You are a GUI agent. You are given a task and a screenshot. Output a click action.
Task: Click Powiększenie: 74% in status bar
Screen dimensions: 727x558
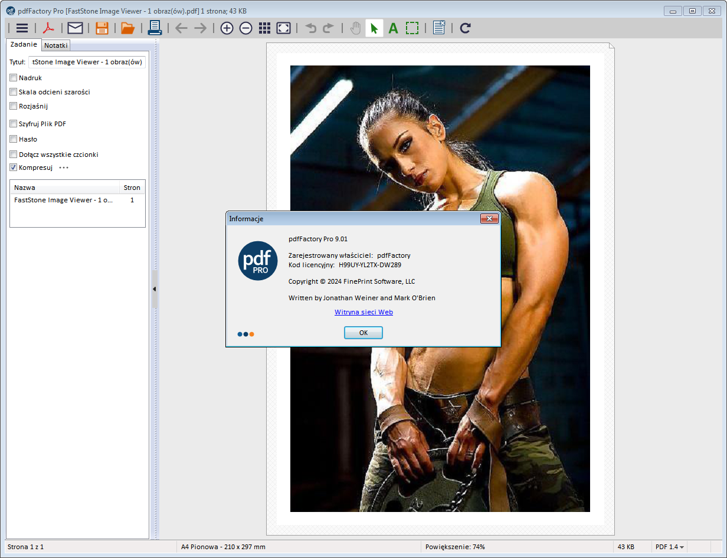tap(455, 547)
